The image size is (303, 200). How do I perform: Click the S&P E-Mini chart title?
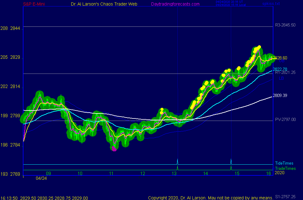pyautogui.click(x=34, y=4)
